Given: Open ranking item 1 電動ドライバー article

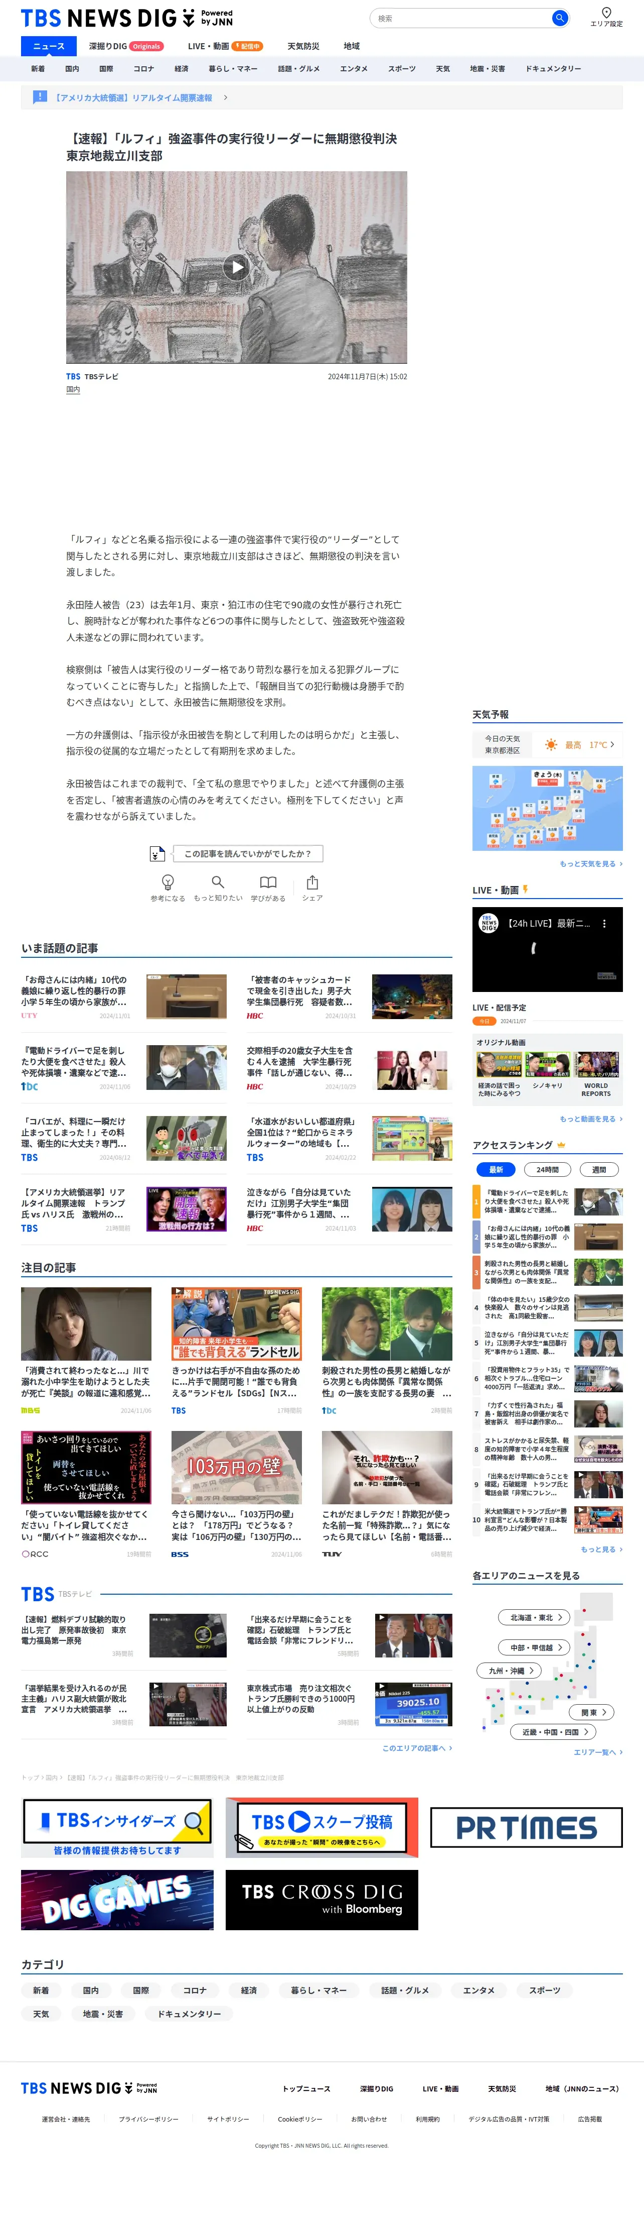Looking at the screenshot, I should pos(547,1201).
